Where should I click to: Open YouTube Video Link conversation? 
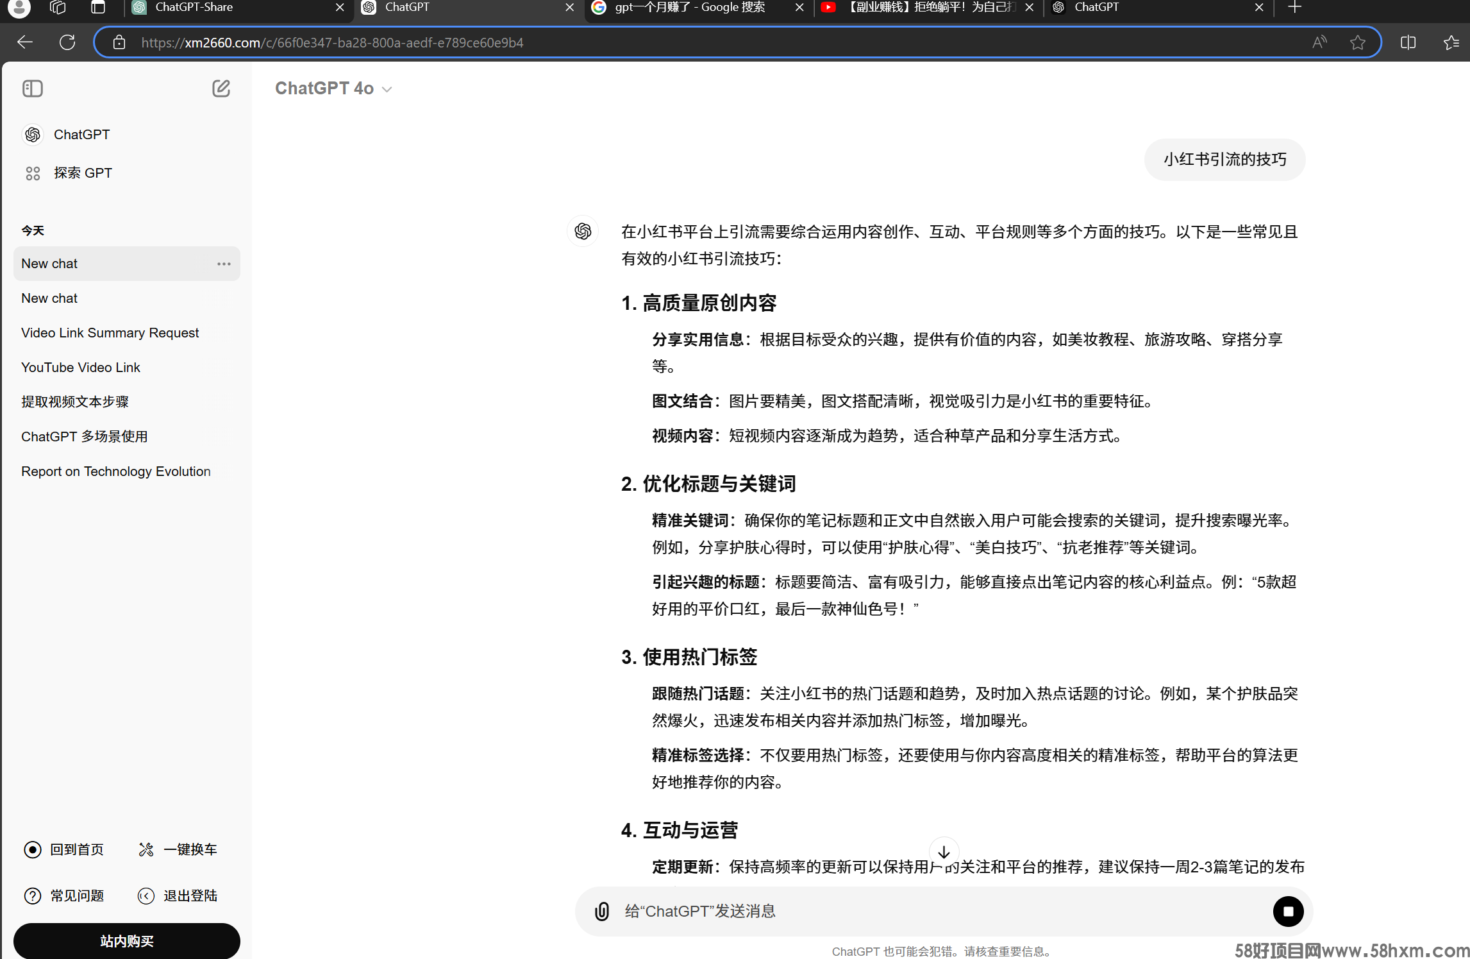[127, 368]
